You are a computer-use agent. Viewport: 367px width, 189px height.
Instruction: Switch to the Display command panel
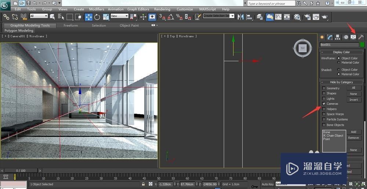click(353, 37)
